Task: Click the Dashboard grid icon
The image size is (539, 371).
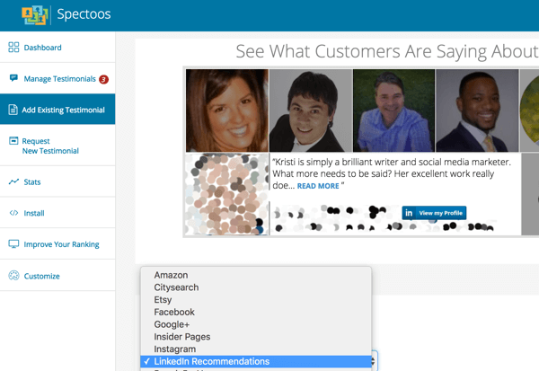Action: coord(13,47)
